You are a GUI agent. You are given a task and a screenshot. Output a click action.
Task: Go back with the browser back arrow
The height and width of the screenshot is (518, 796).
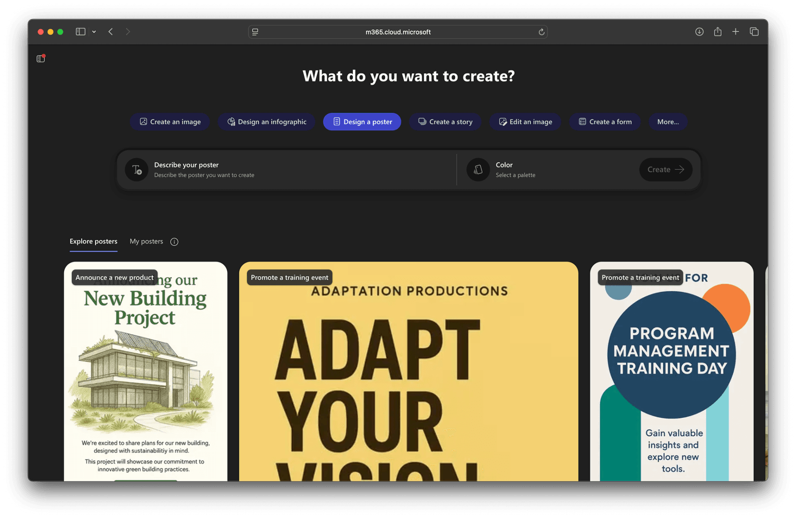tap(111, 32)
